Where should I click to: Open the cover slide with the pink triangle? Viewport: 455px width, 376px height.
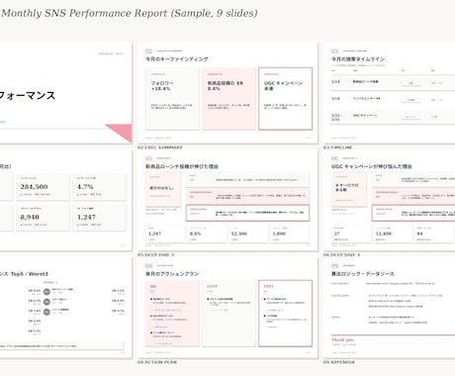[66, 93]
